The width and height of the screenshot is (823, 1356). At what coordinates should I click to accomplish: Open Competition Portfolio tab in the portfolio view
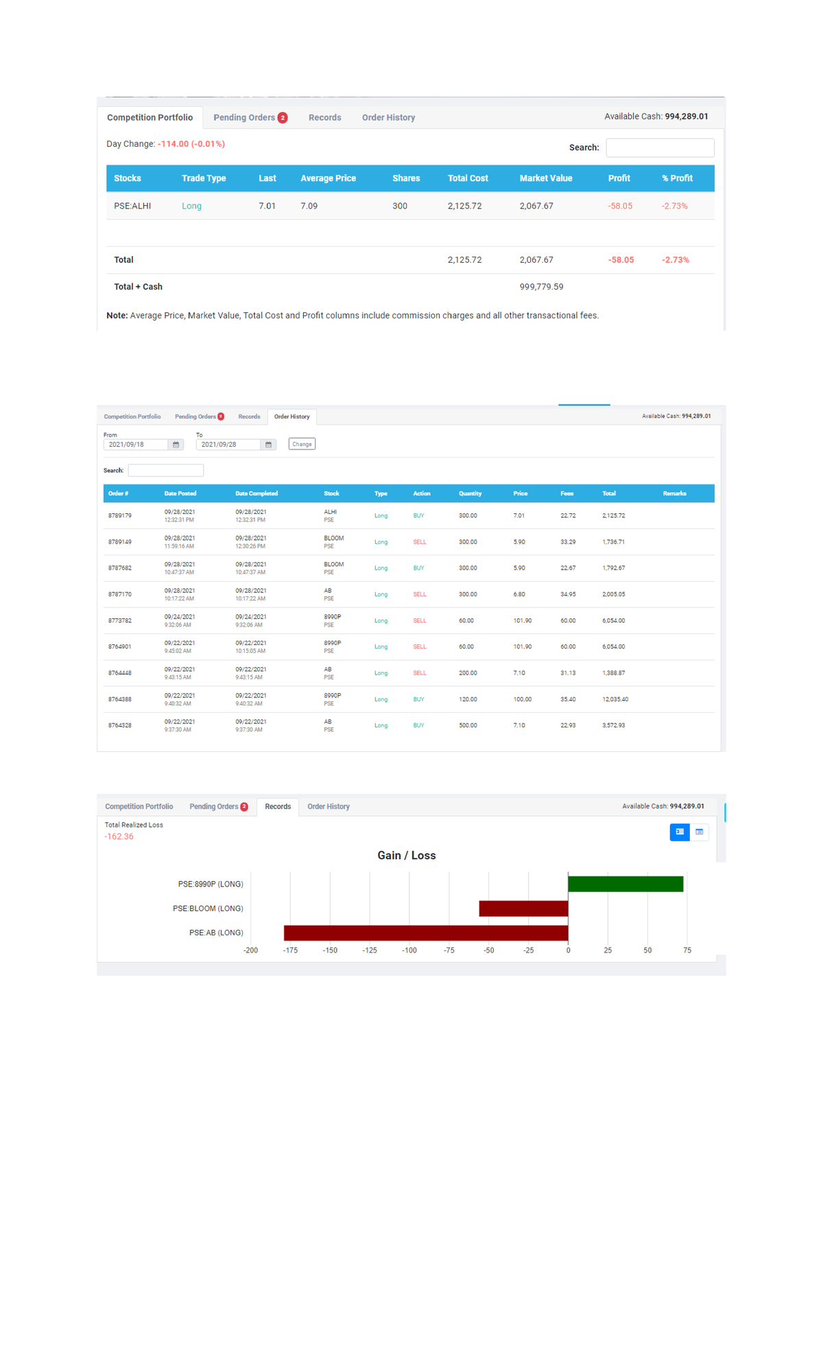[150, 117]
